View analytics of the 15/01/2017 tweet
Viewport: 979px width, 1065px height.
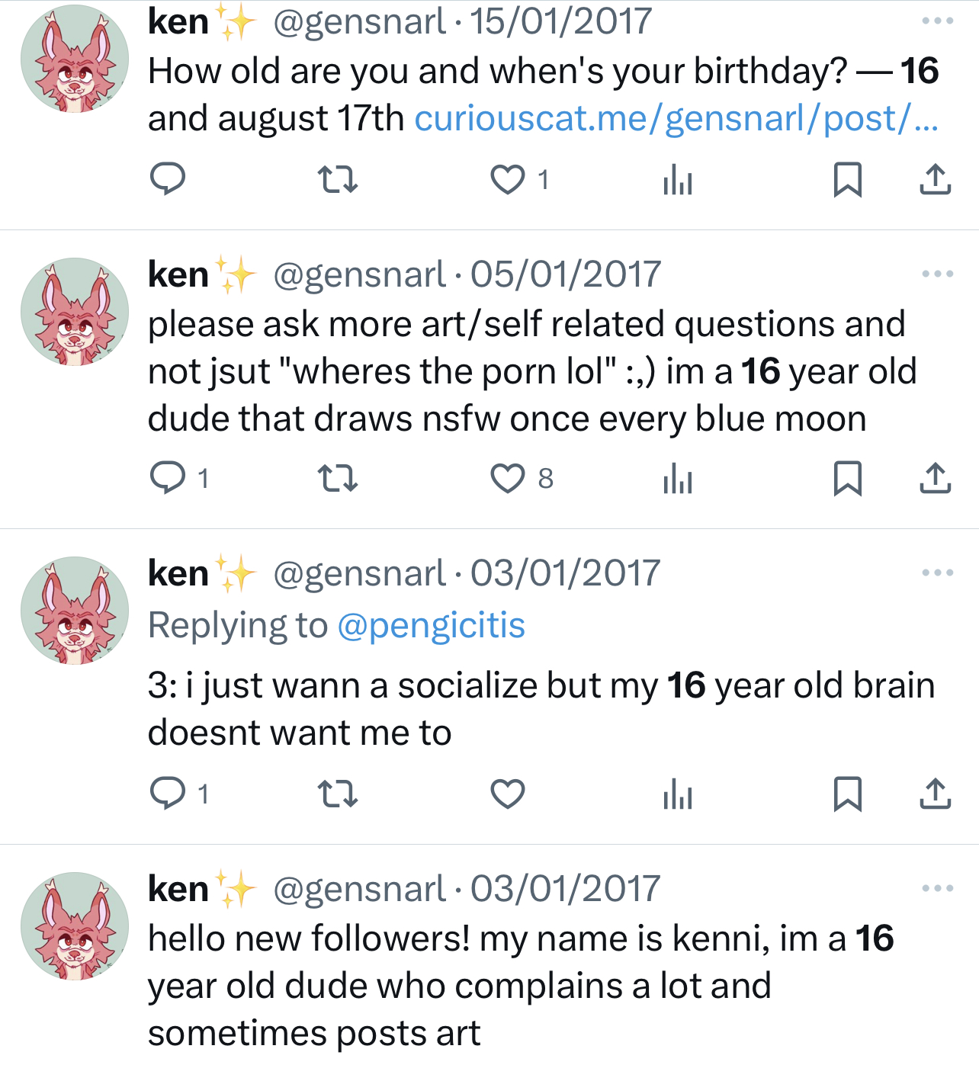[x=677, y=180]
